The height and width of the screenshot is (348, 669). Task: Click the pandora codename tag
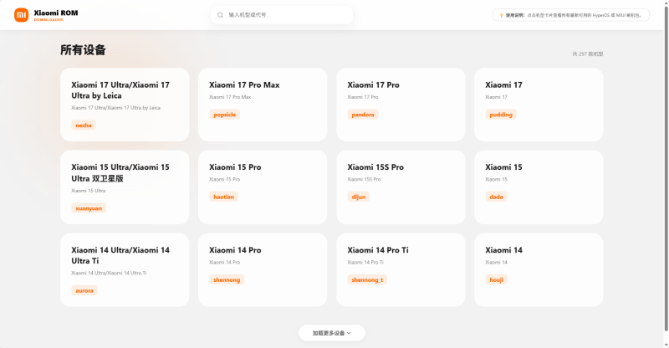click(x=363, y=115)
